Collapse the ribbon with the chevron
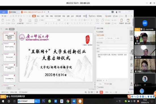 point(132,16)
